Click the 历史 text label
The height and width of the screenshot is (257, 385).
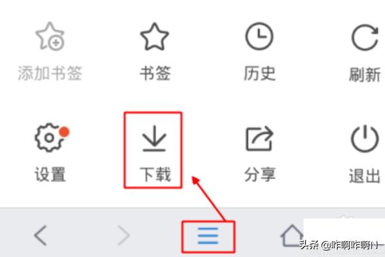click(259, 73)
